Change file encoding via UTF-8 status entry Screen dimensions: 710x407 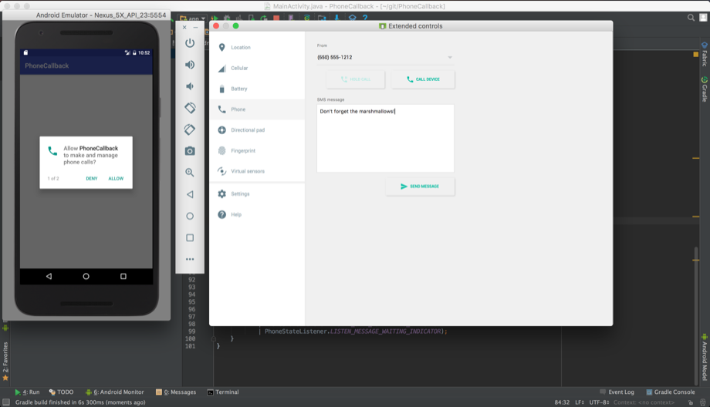point(599,402)
